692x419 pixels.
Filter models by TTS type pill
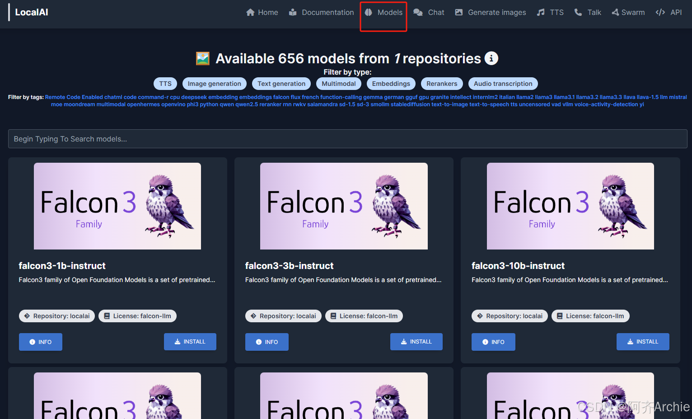pos(165,84)
